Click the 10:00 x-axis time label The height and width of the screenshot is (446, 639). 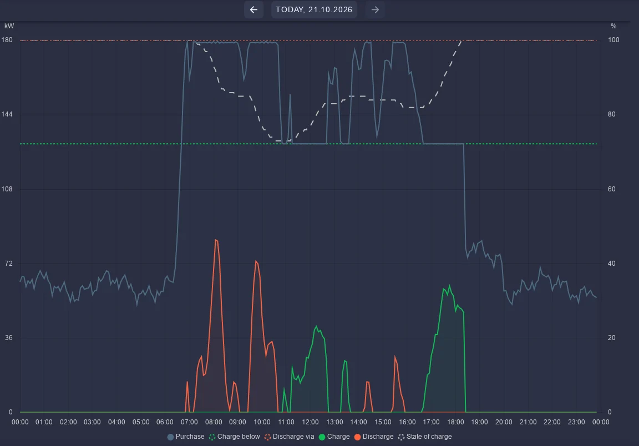[262, 422]
